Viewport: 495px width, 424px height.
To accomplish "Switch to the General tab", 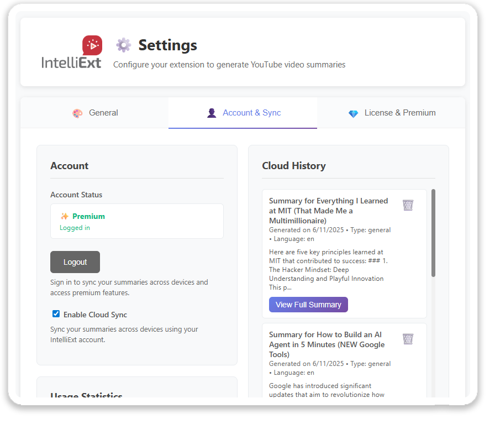I will [103, 113].
